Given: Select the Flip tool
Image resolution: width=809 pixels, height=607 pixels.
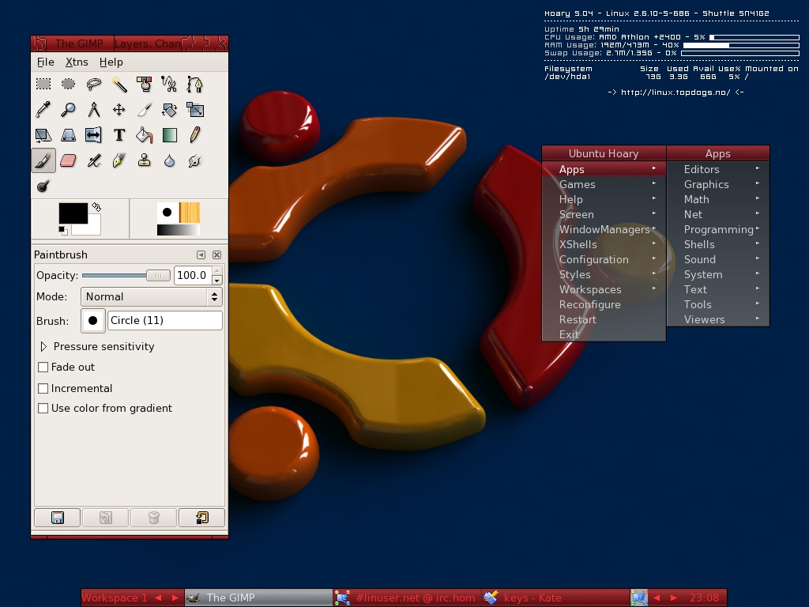Looking at the screenshot, I should coord(93,135).
